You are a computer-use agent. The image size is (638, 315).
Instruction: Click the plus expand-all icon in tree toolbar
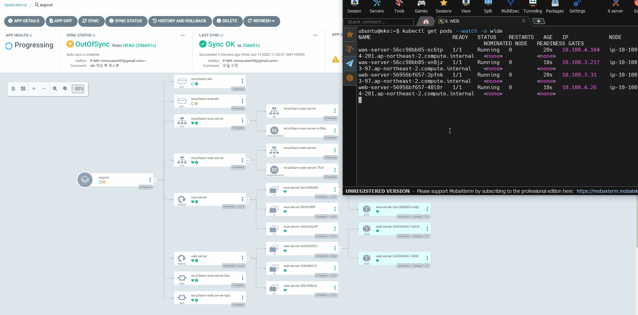[34, 89]
